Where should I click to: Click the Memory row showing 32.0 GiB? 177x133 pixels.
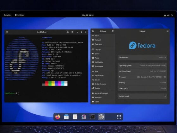tap(142, 83)
